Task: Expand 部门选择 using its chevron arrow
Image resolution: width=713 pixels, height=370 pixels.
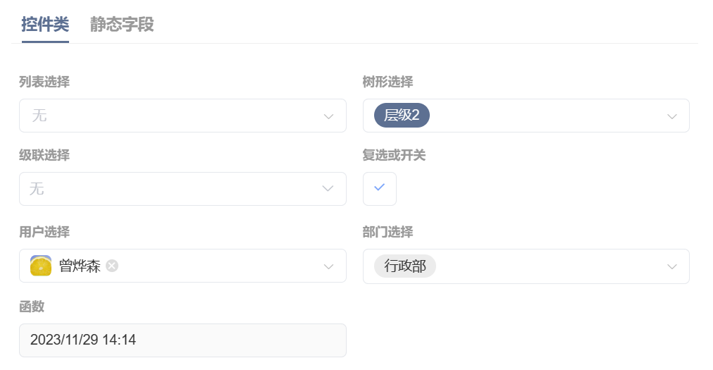Action: click(x=672, y=266)
